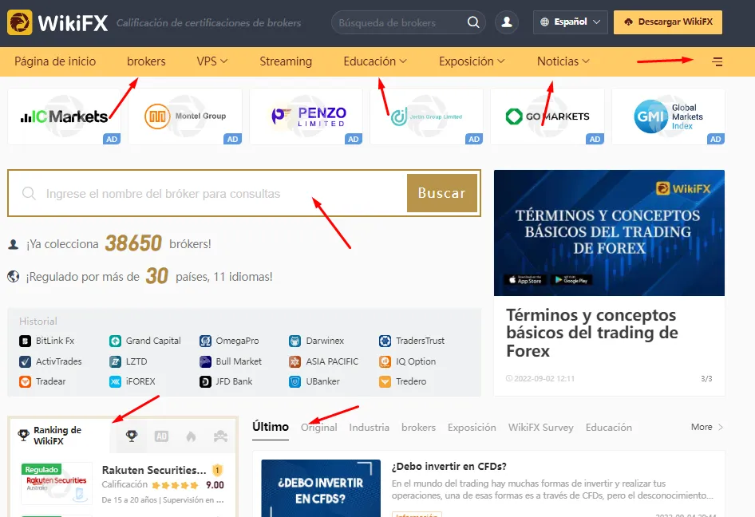
Task: Select the AD ranking tab icon
Action: (x=161, y=436)
